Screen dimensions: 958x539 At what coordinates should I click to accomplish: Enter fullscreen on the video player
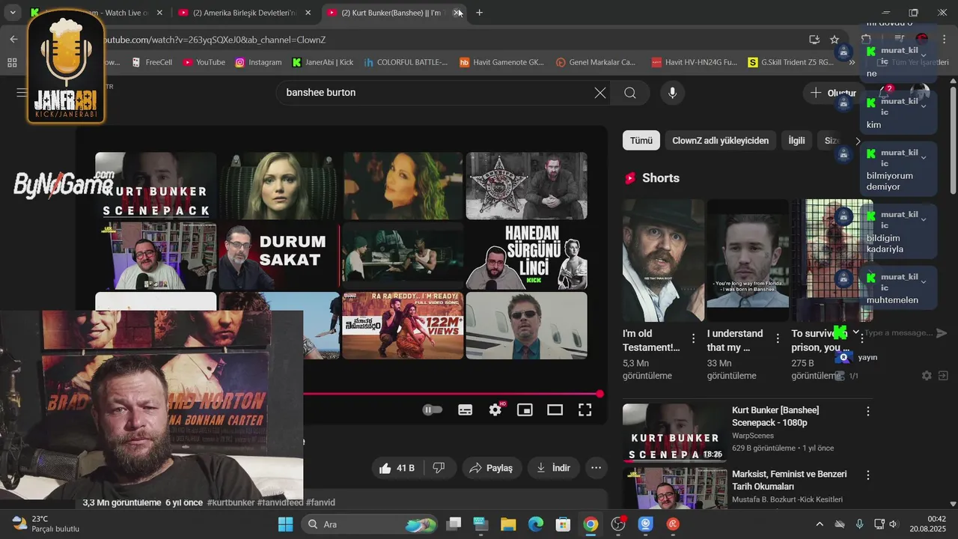(x=585, y=409)
